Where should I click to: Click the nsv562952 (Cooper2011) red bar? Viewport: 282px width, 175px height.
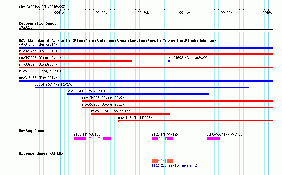(75, 61)
